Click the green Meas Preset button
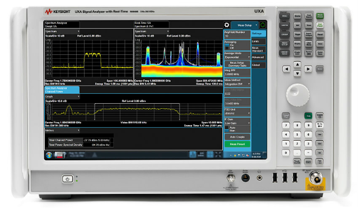Image resolution: width=360 pixels, height=208 pixels. (x=237, y=144)
